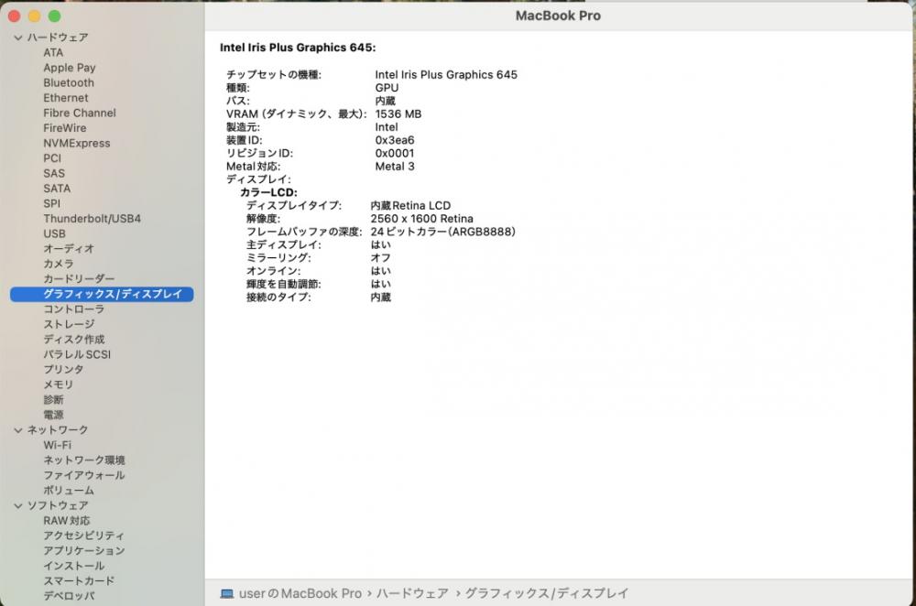Select デベロッパ in the sidebar
The image size is (916, 606).
[69, 597]
